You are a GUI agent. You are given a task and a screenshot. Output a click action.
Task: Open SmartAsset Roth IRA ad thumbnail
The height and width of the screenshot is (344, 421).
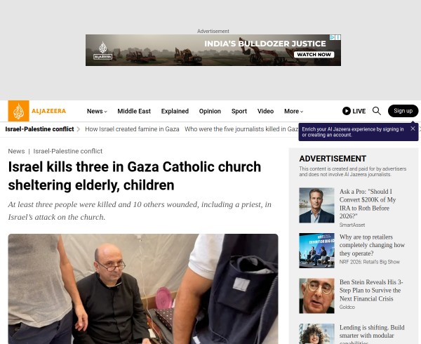(316, 205)
